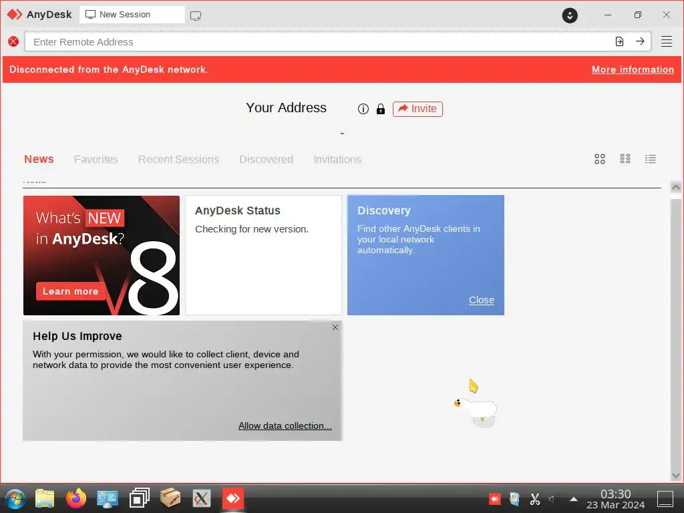
Task: Open the X application taskbar icon
Action: pos(202,498)
